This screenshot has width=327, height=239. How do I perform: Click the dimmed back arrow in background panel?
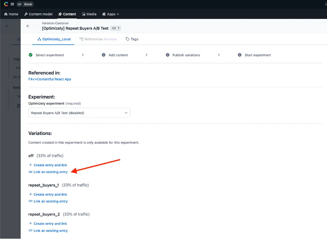7,26
